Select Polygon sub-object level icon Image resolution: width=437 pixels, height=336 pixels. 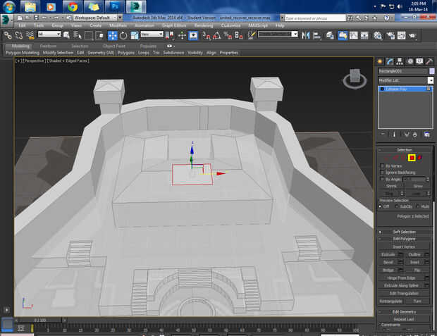point(412,157)
